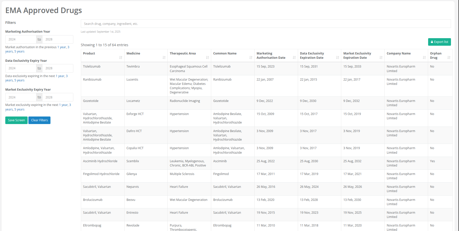Click the drug search input field

265,24
